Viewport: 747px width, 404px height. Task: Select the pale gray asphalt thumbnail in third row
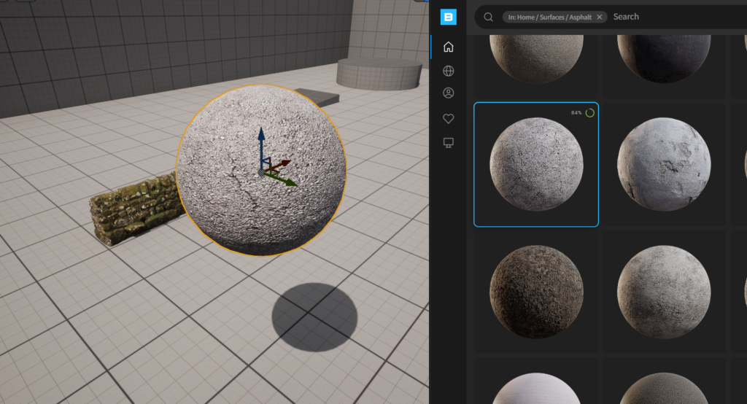pos(664,292)
